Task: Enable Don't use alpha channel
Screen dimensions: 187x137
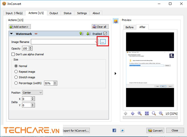Action: [x=13, y=54]
